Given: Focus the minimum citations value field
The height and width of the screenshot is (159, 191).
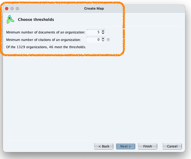Looking at the screenshot, I should point(94,40).
